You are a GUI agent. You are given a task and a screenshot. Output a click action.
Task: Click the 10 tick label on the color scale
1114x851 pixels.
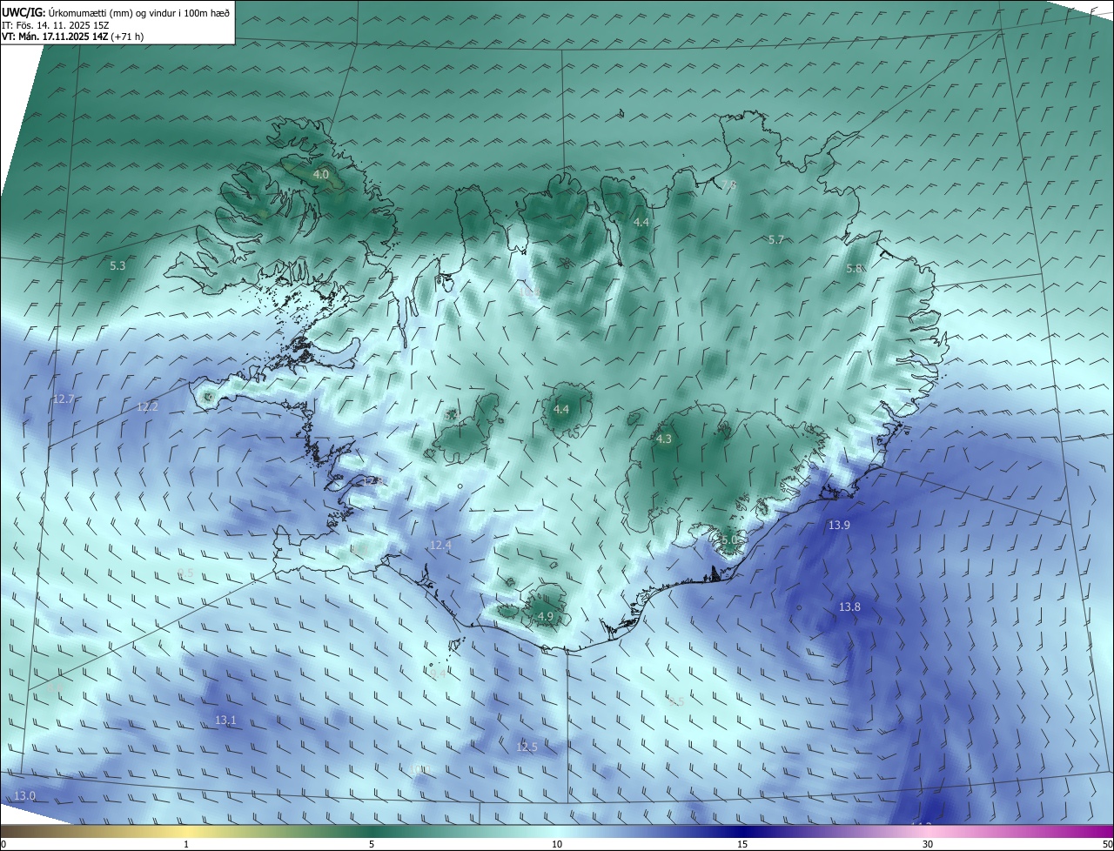click(x=557, y=844)
